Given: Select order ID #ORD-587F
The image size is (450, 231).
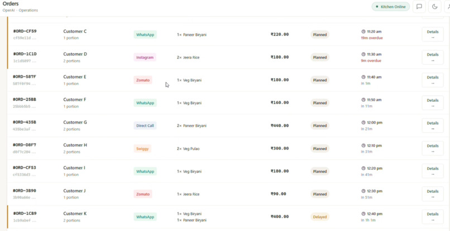Looking at the screenshot, I should [x=25, y=76].
